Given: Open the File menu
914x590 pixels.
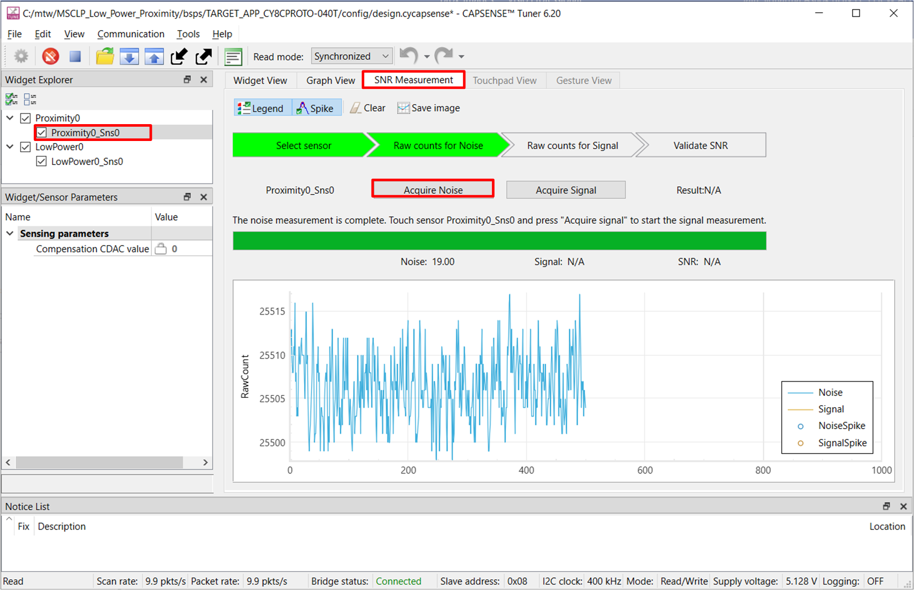Looking at the screenshot, I should click(14, 34).
